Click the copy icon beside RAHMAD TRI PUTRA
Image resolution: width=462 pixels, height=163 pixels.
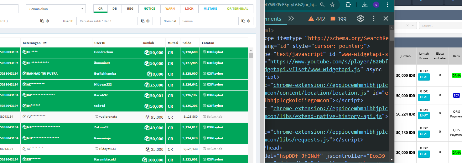(x=24, y=74)
